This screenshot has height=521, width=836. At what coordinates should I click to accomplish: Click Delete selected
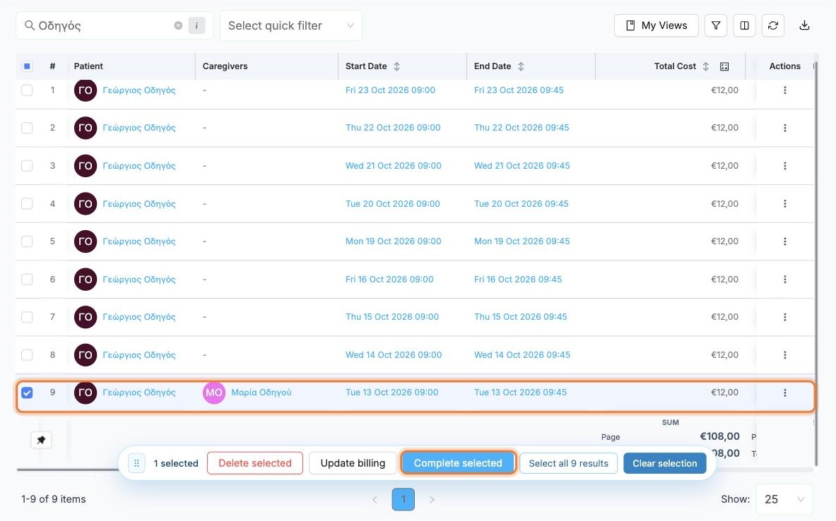(x=255, y=463)
